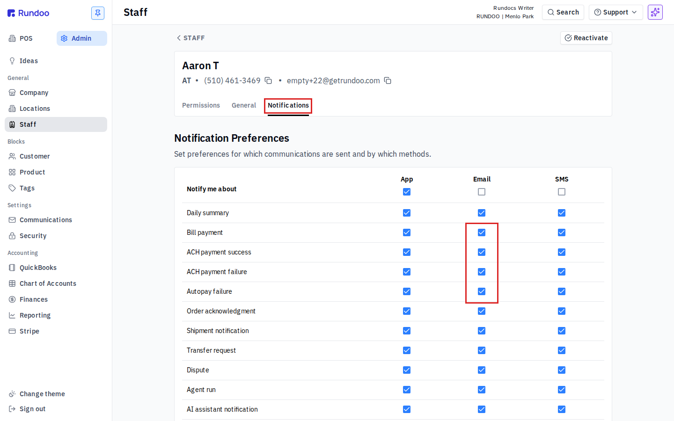The width and height of the screenshot is (674, 421).
Task: Click the Staff badge icon in sidebar
Action: 12,124
